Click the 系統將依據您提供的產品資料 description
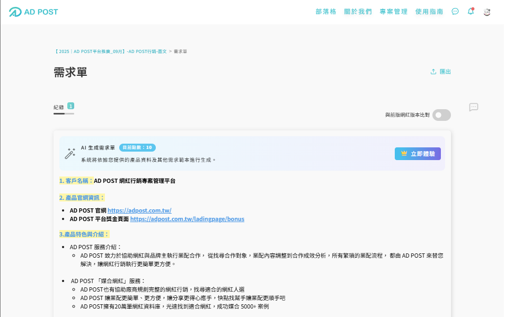 tap(148, 160)
